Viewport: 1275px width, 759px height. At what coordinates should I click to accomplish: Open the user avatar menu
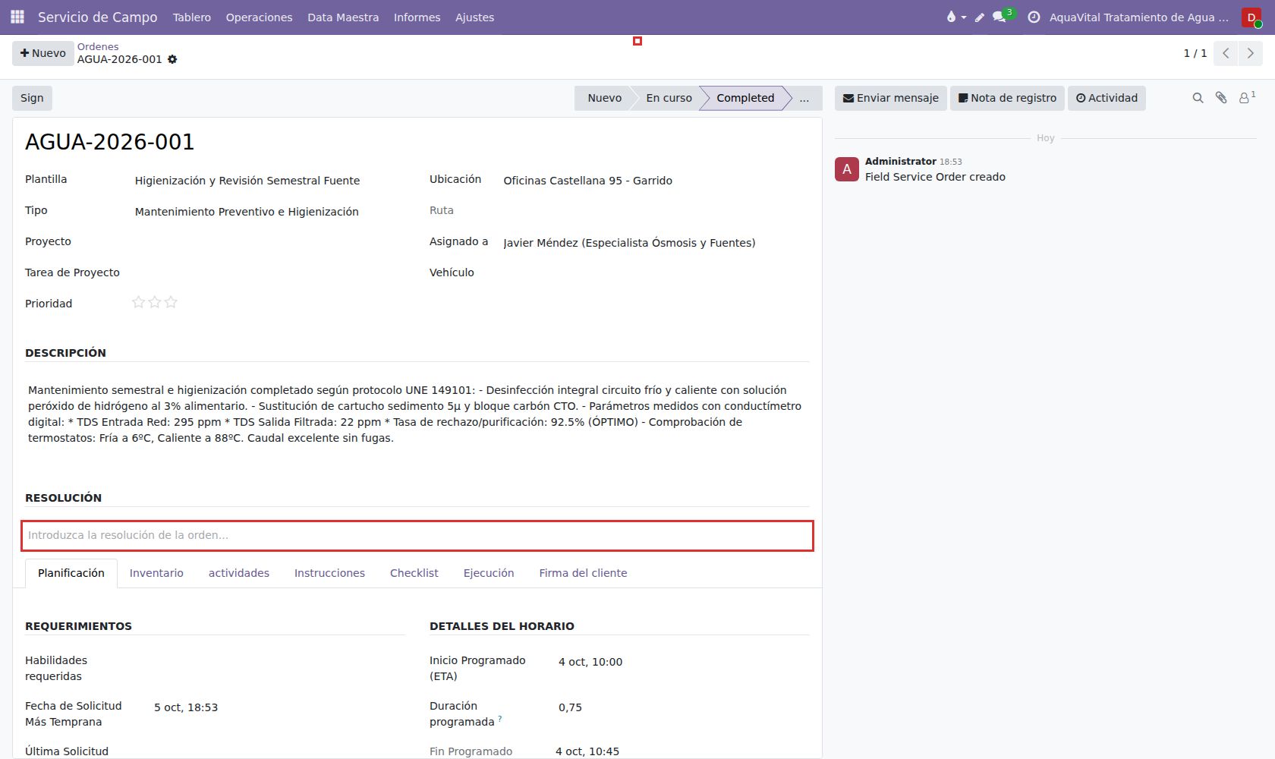tap(1251, 17)
